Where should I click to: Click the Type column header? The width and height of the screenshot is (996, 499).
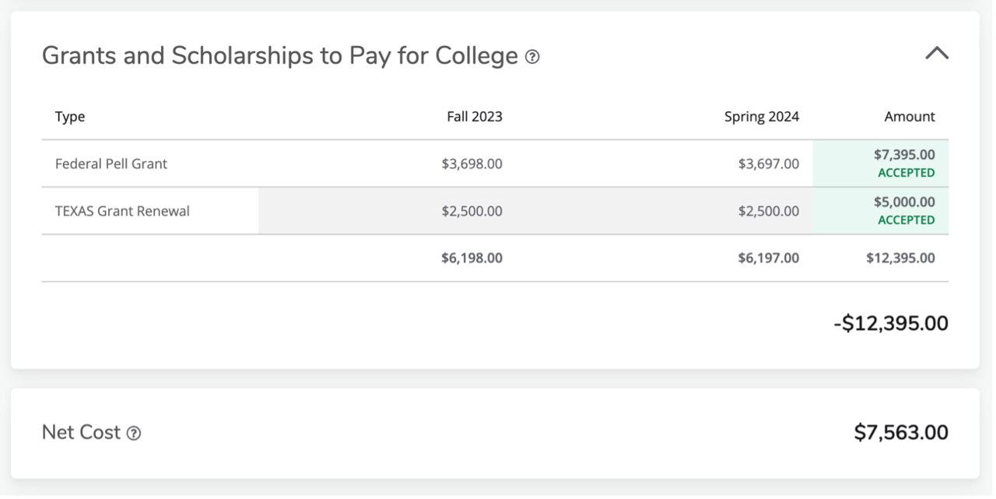point(70,117)
